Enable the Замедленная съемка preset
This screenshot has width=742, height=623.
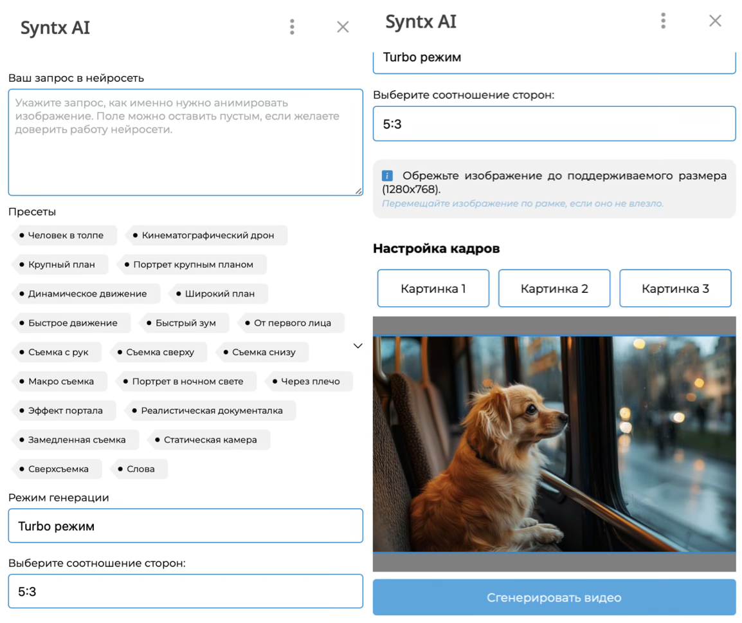[x=76, y=440]
